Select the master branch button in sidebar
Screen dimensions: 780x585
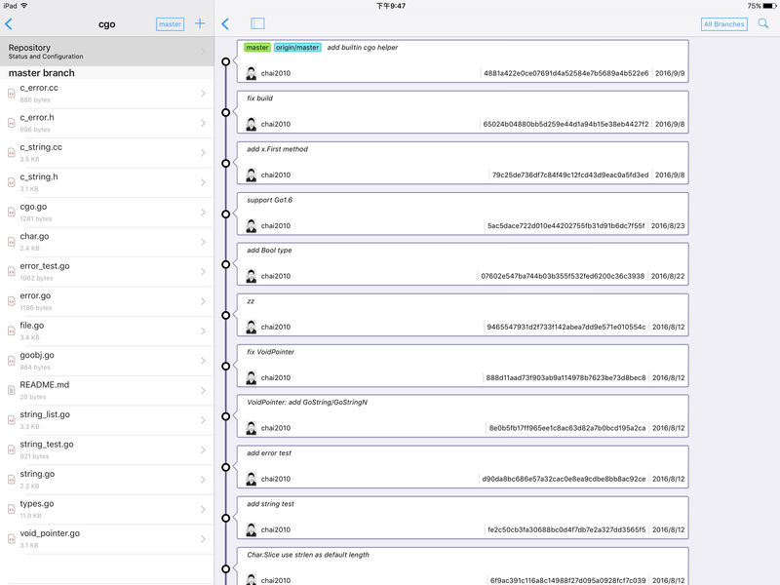[170, 24]
